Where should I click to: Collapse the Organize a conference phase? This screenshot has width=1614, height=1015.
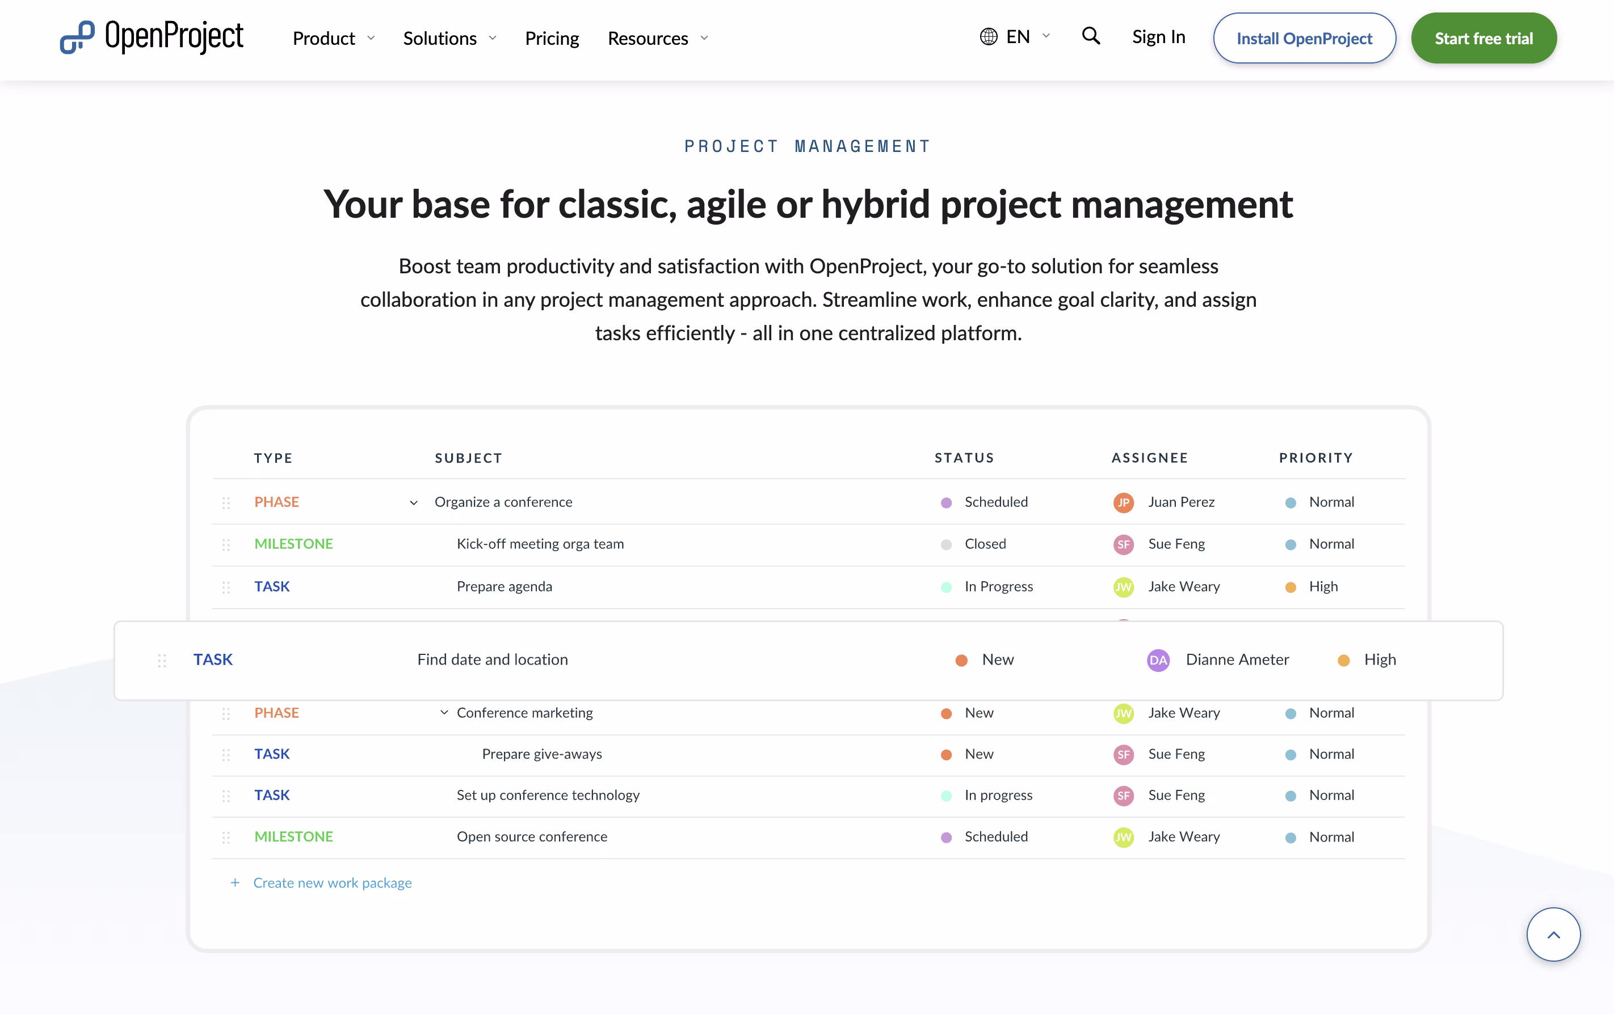coord(414,503)
